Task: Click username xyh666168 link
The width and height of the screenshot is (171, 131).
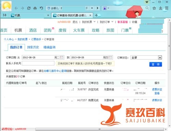Action: tap(64, 22)
